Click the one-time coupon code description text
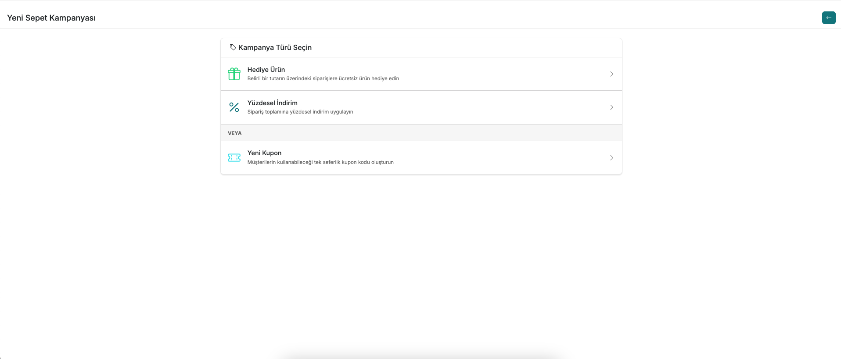Viewport: 841px width, 359px height. click(320, 162)
